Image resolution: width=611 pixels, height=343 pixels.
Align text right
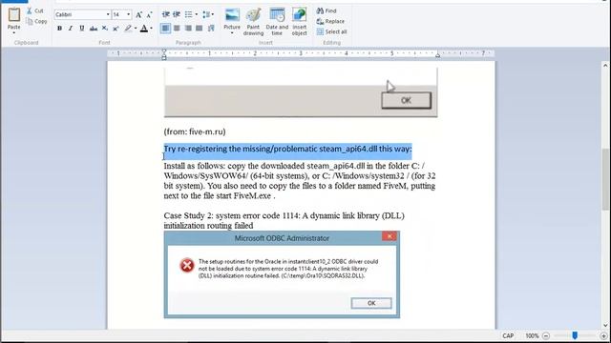coord(188,28)
